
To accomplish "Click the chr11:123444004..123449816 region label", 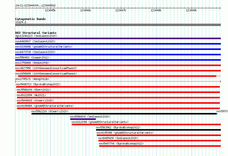I will [x=35, y=5].
